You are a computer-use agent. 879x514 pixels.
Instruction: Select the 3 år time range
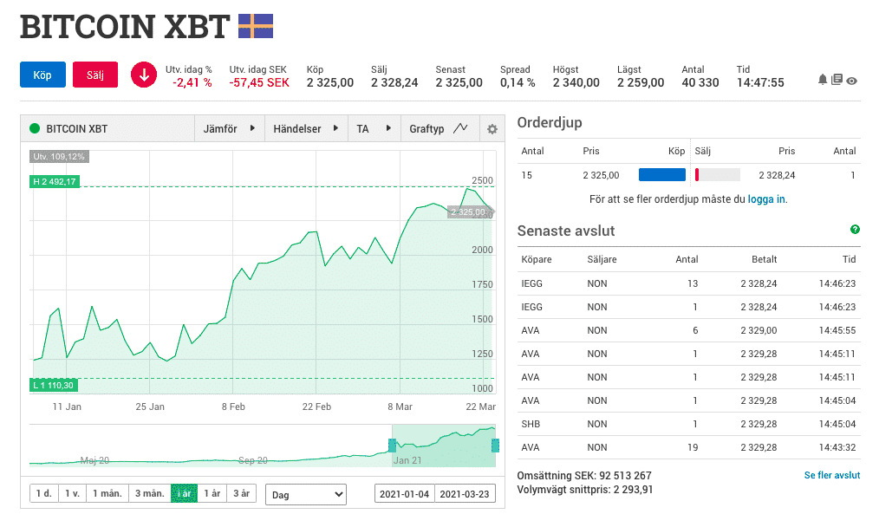point(242,494)
